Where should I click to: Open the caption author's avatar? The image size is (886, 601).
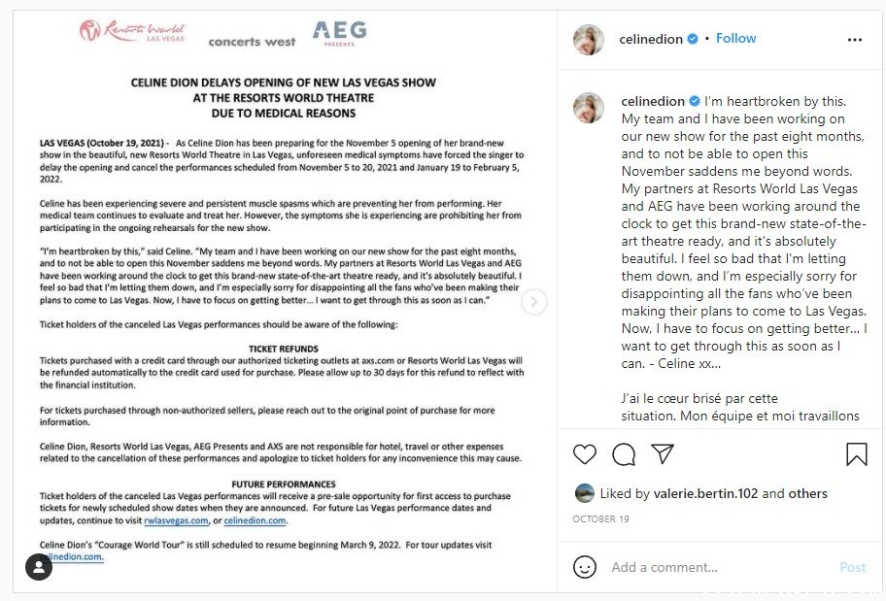click(x=588, y=108)
